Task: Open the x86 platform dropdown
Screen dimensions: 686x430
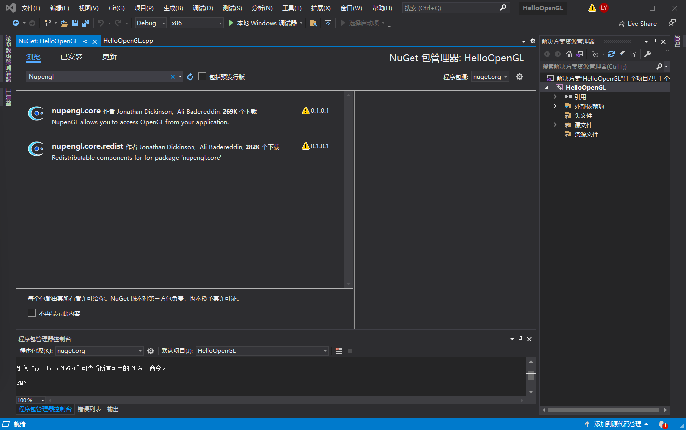Action: pos(197,23)
